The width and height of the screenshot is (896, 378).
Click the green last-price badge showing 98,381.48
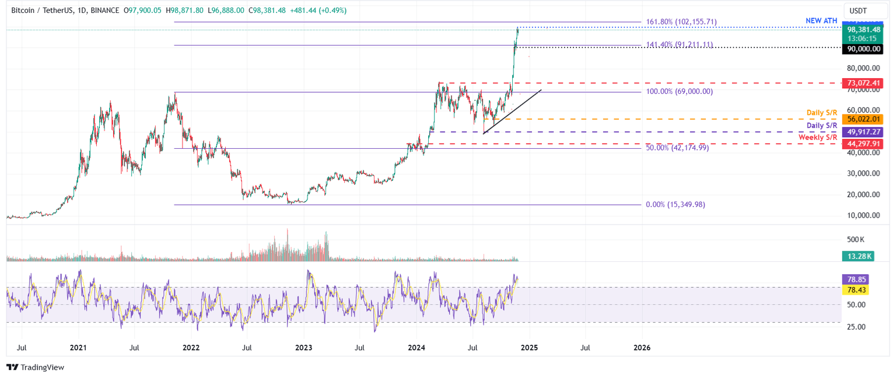click(x=864, y=29)
